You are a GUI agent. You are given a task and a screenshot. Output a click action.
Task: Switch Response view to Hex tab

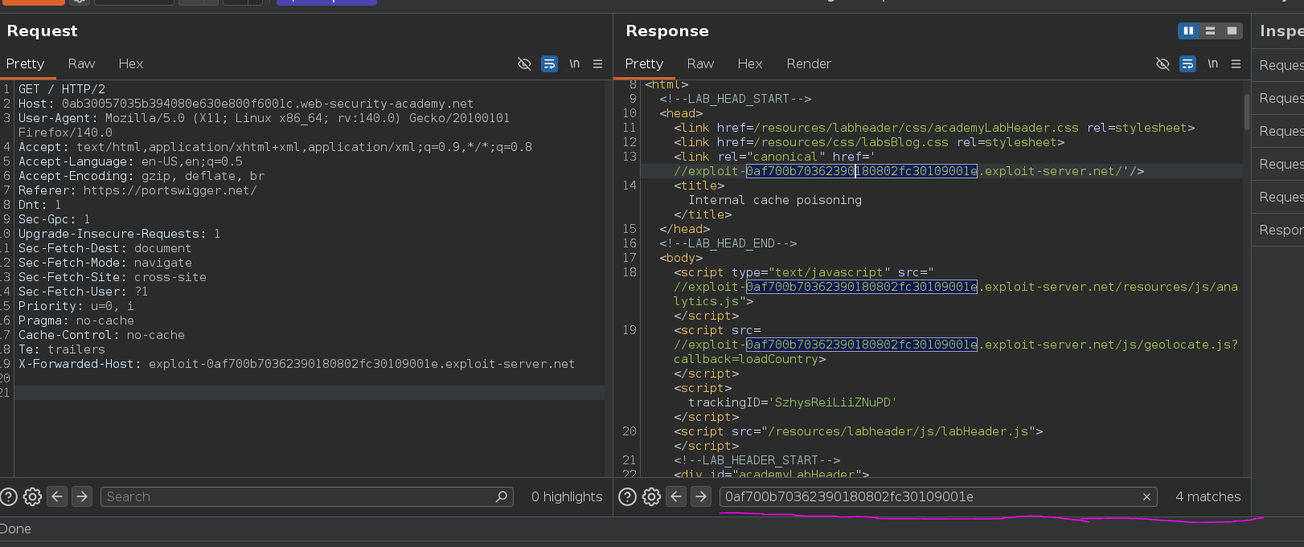point(750,63)
